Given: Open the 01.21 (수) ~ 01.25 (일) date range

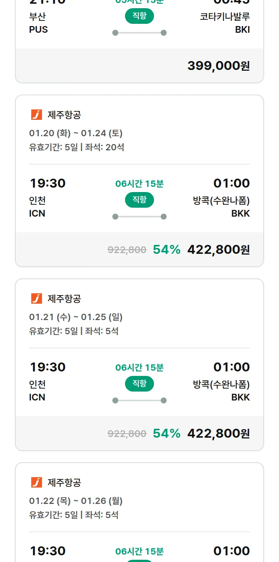Looking at the screenshot, I should 76,317.
